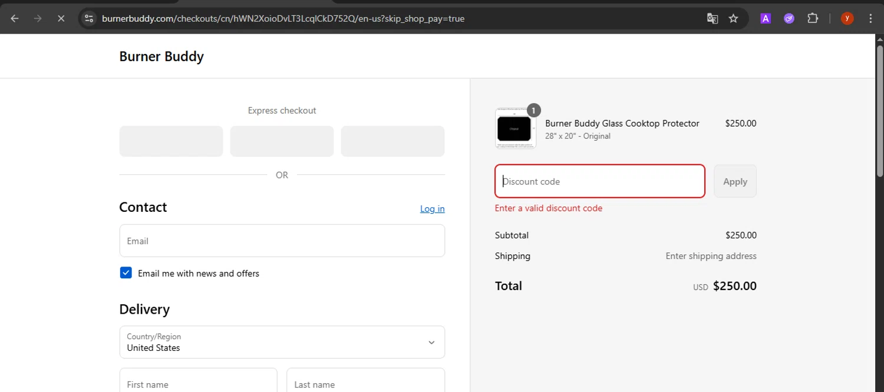This screenshot has width=884, height=392.
Task: Focus the Last name field
Action: point(365,381)
